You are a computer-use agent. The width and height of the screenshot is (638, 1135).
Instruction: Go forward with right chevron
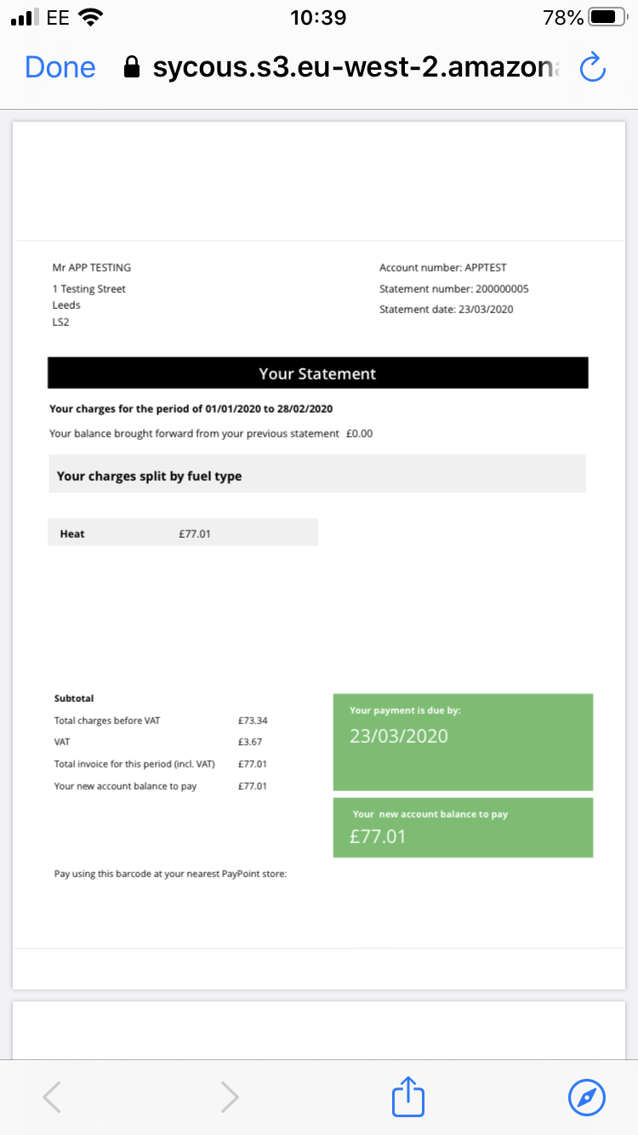229,1097
